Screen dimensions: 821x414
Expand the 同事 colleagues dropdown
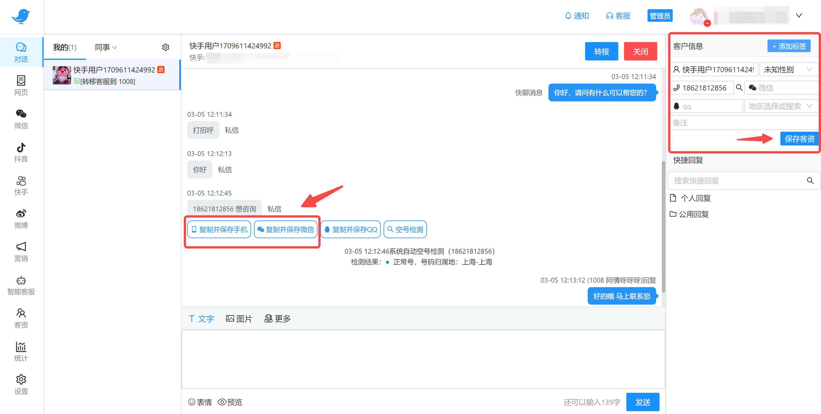coord(106,47)
